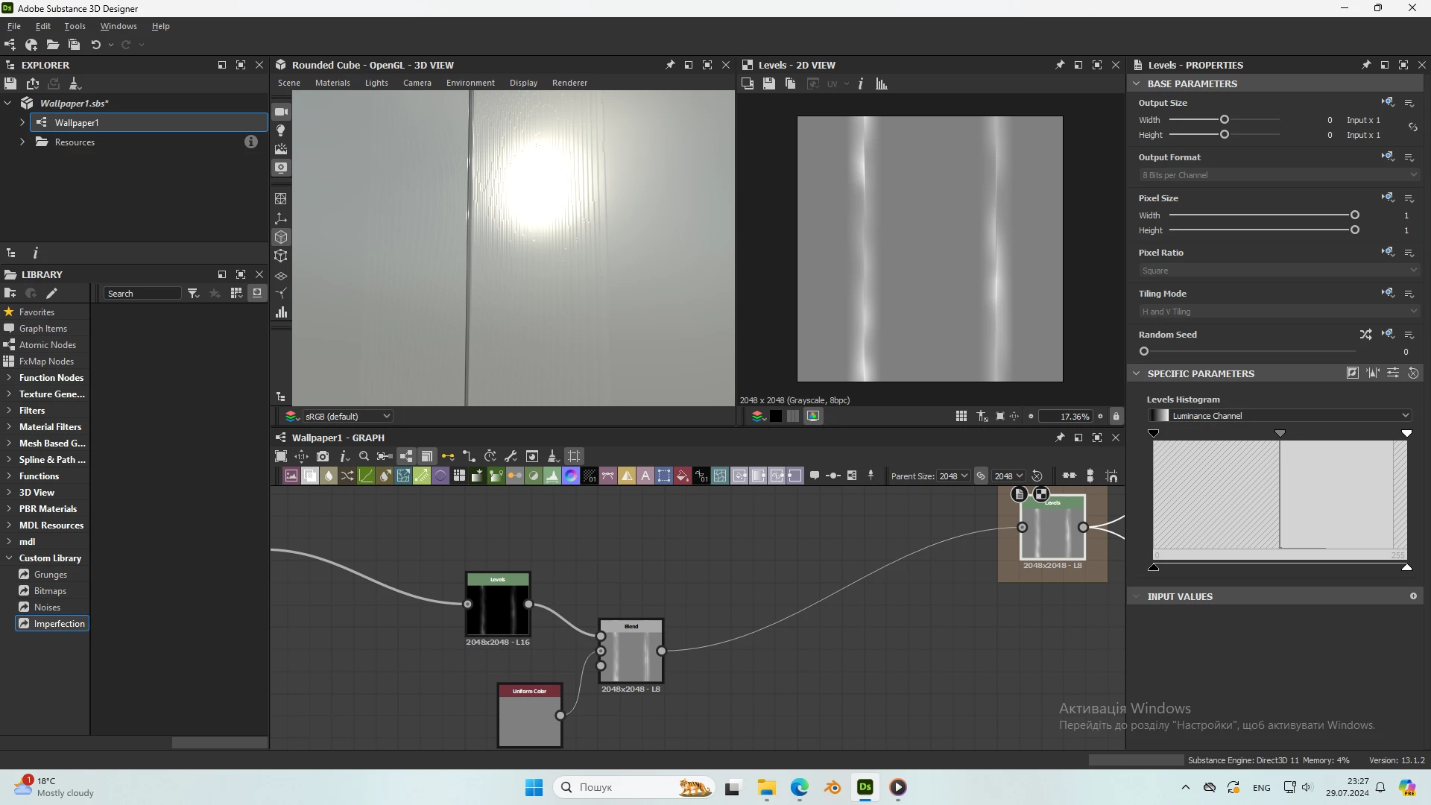The image size is (1431, 805).
Task: Click the Output Size Width slider handle
Action: pyautogui.click(x=1224, y=120)
